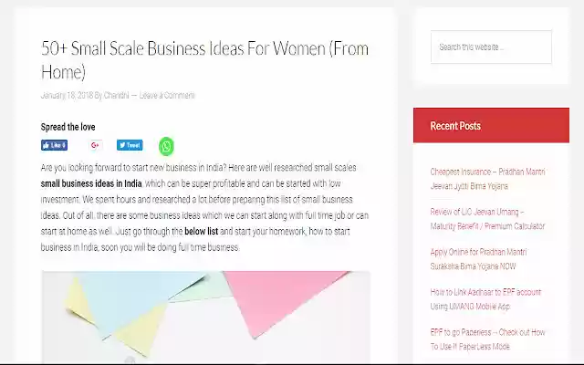This screenshot has width=584, height=365.
Task: Click the bold 'below list' text
Action: (200, 232)
